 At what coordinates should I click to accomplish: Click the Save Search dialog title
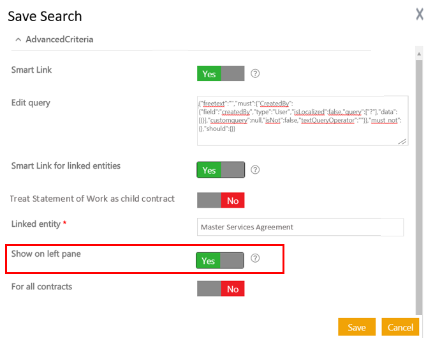point(45,16)
